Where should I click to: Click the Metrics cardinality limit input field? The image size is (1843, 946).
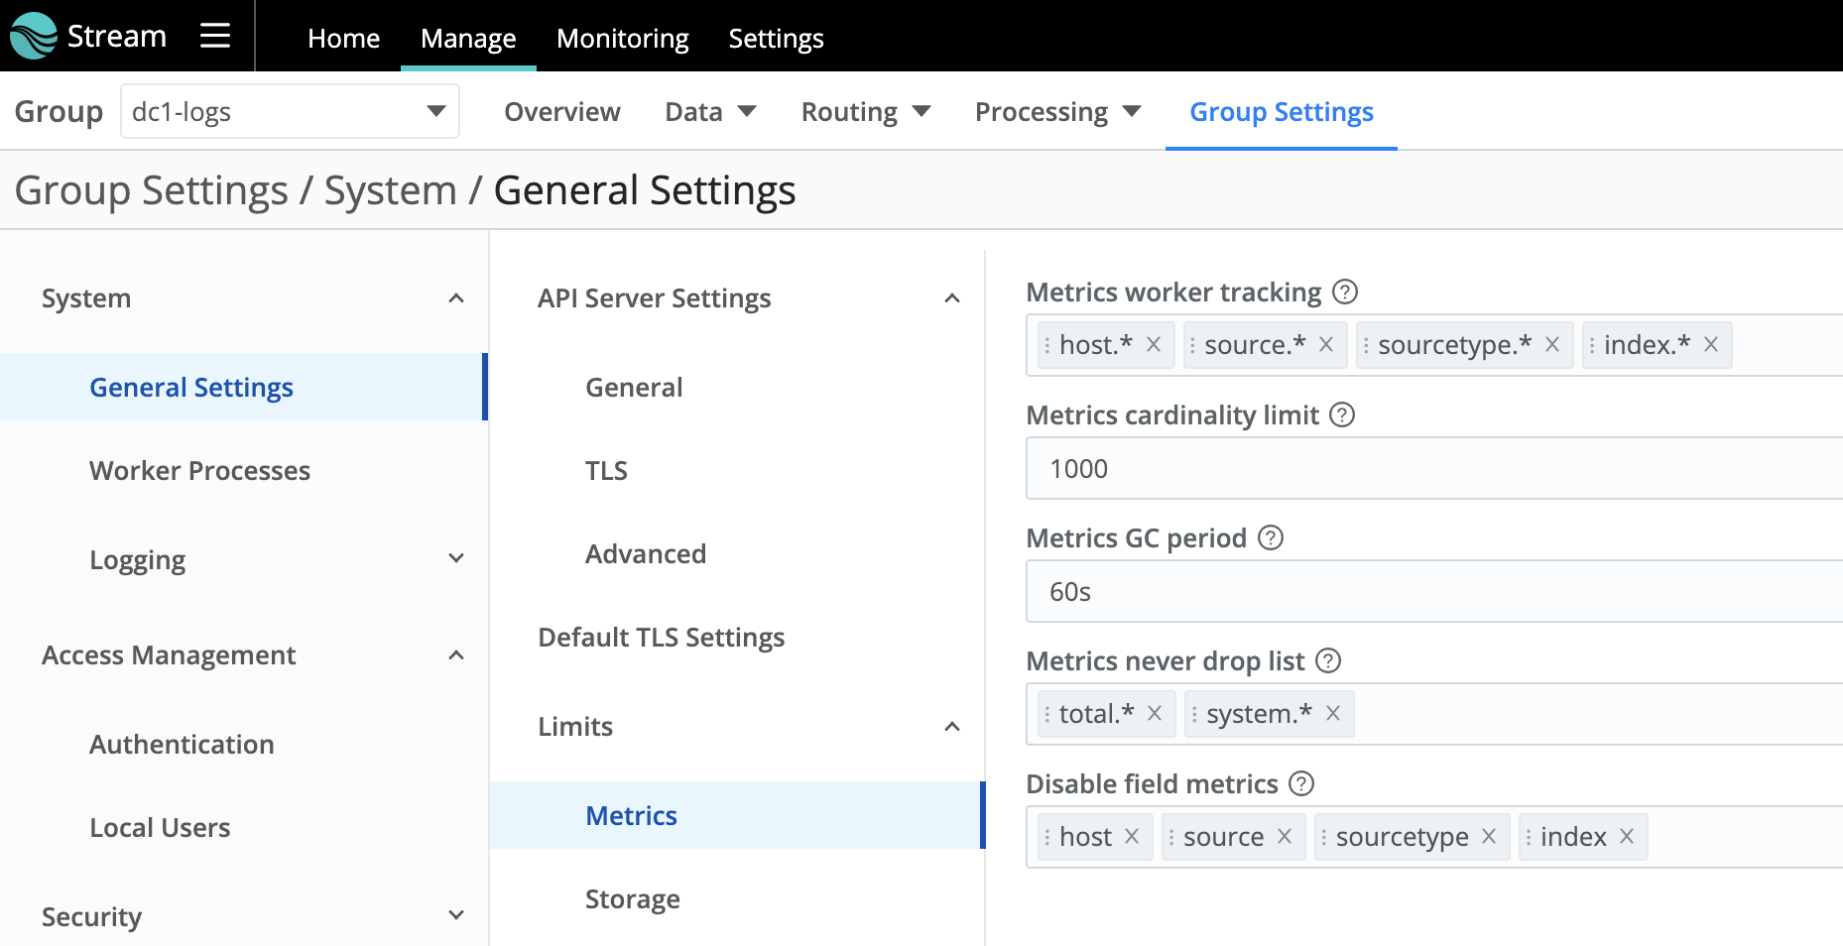click(1389, 468)
